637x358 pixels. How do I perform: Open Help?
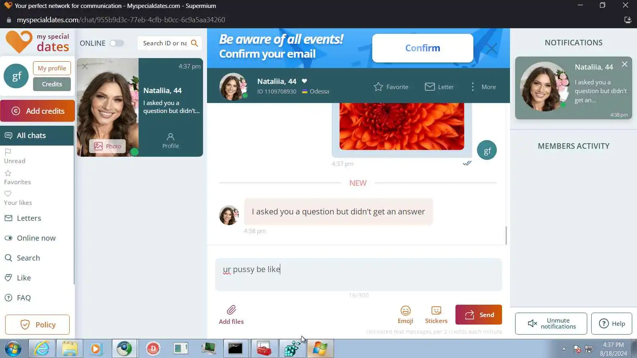coord(612,323)
